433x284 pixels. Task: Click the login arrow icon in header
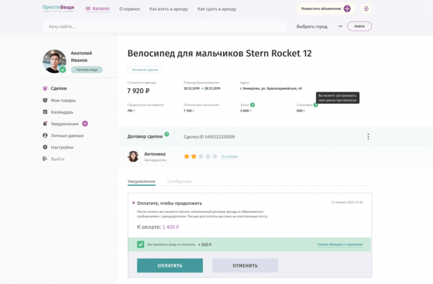[x=366, y=9]
